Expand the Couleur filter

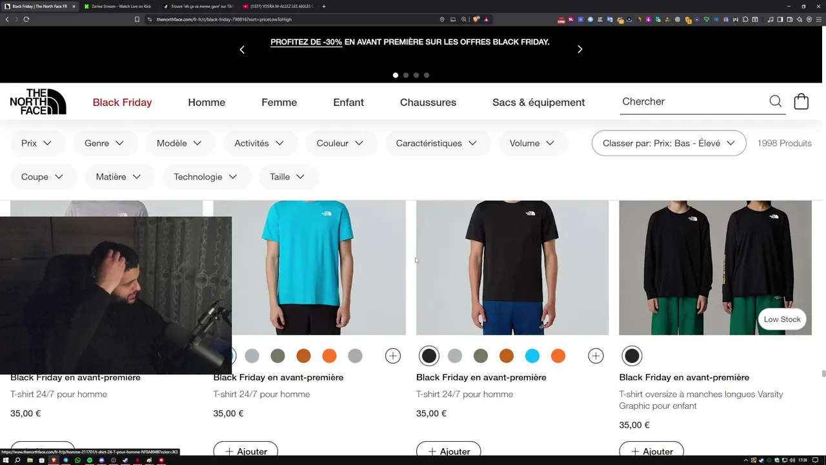[x=341, y=143]
